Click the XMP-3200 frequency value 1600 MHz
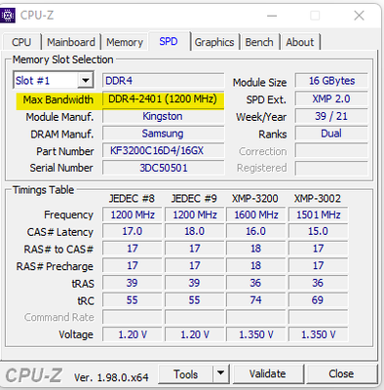Image resolution: width=384 pixels, height=390 pixels. pyautogui.click(x=256, y=214)
